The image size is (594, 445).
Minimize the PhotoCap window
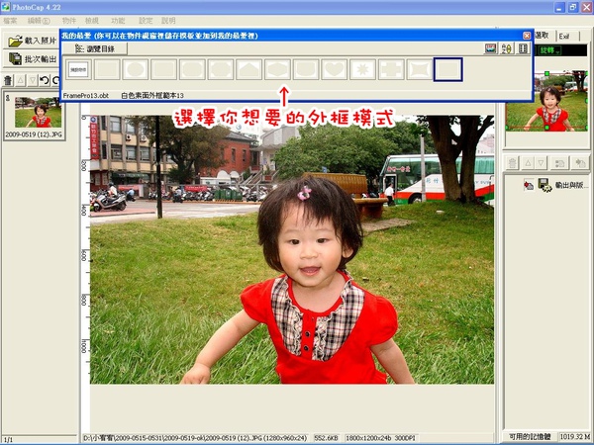coord(560,7)
